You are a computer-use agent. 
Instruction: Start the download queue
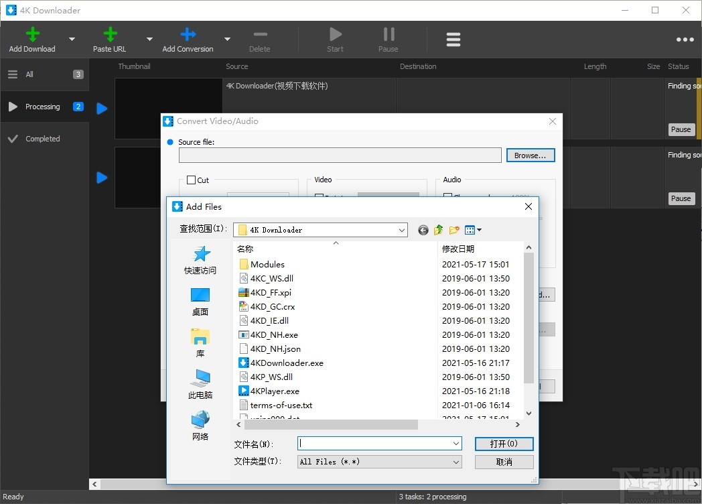click(335, 36)
